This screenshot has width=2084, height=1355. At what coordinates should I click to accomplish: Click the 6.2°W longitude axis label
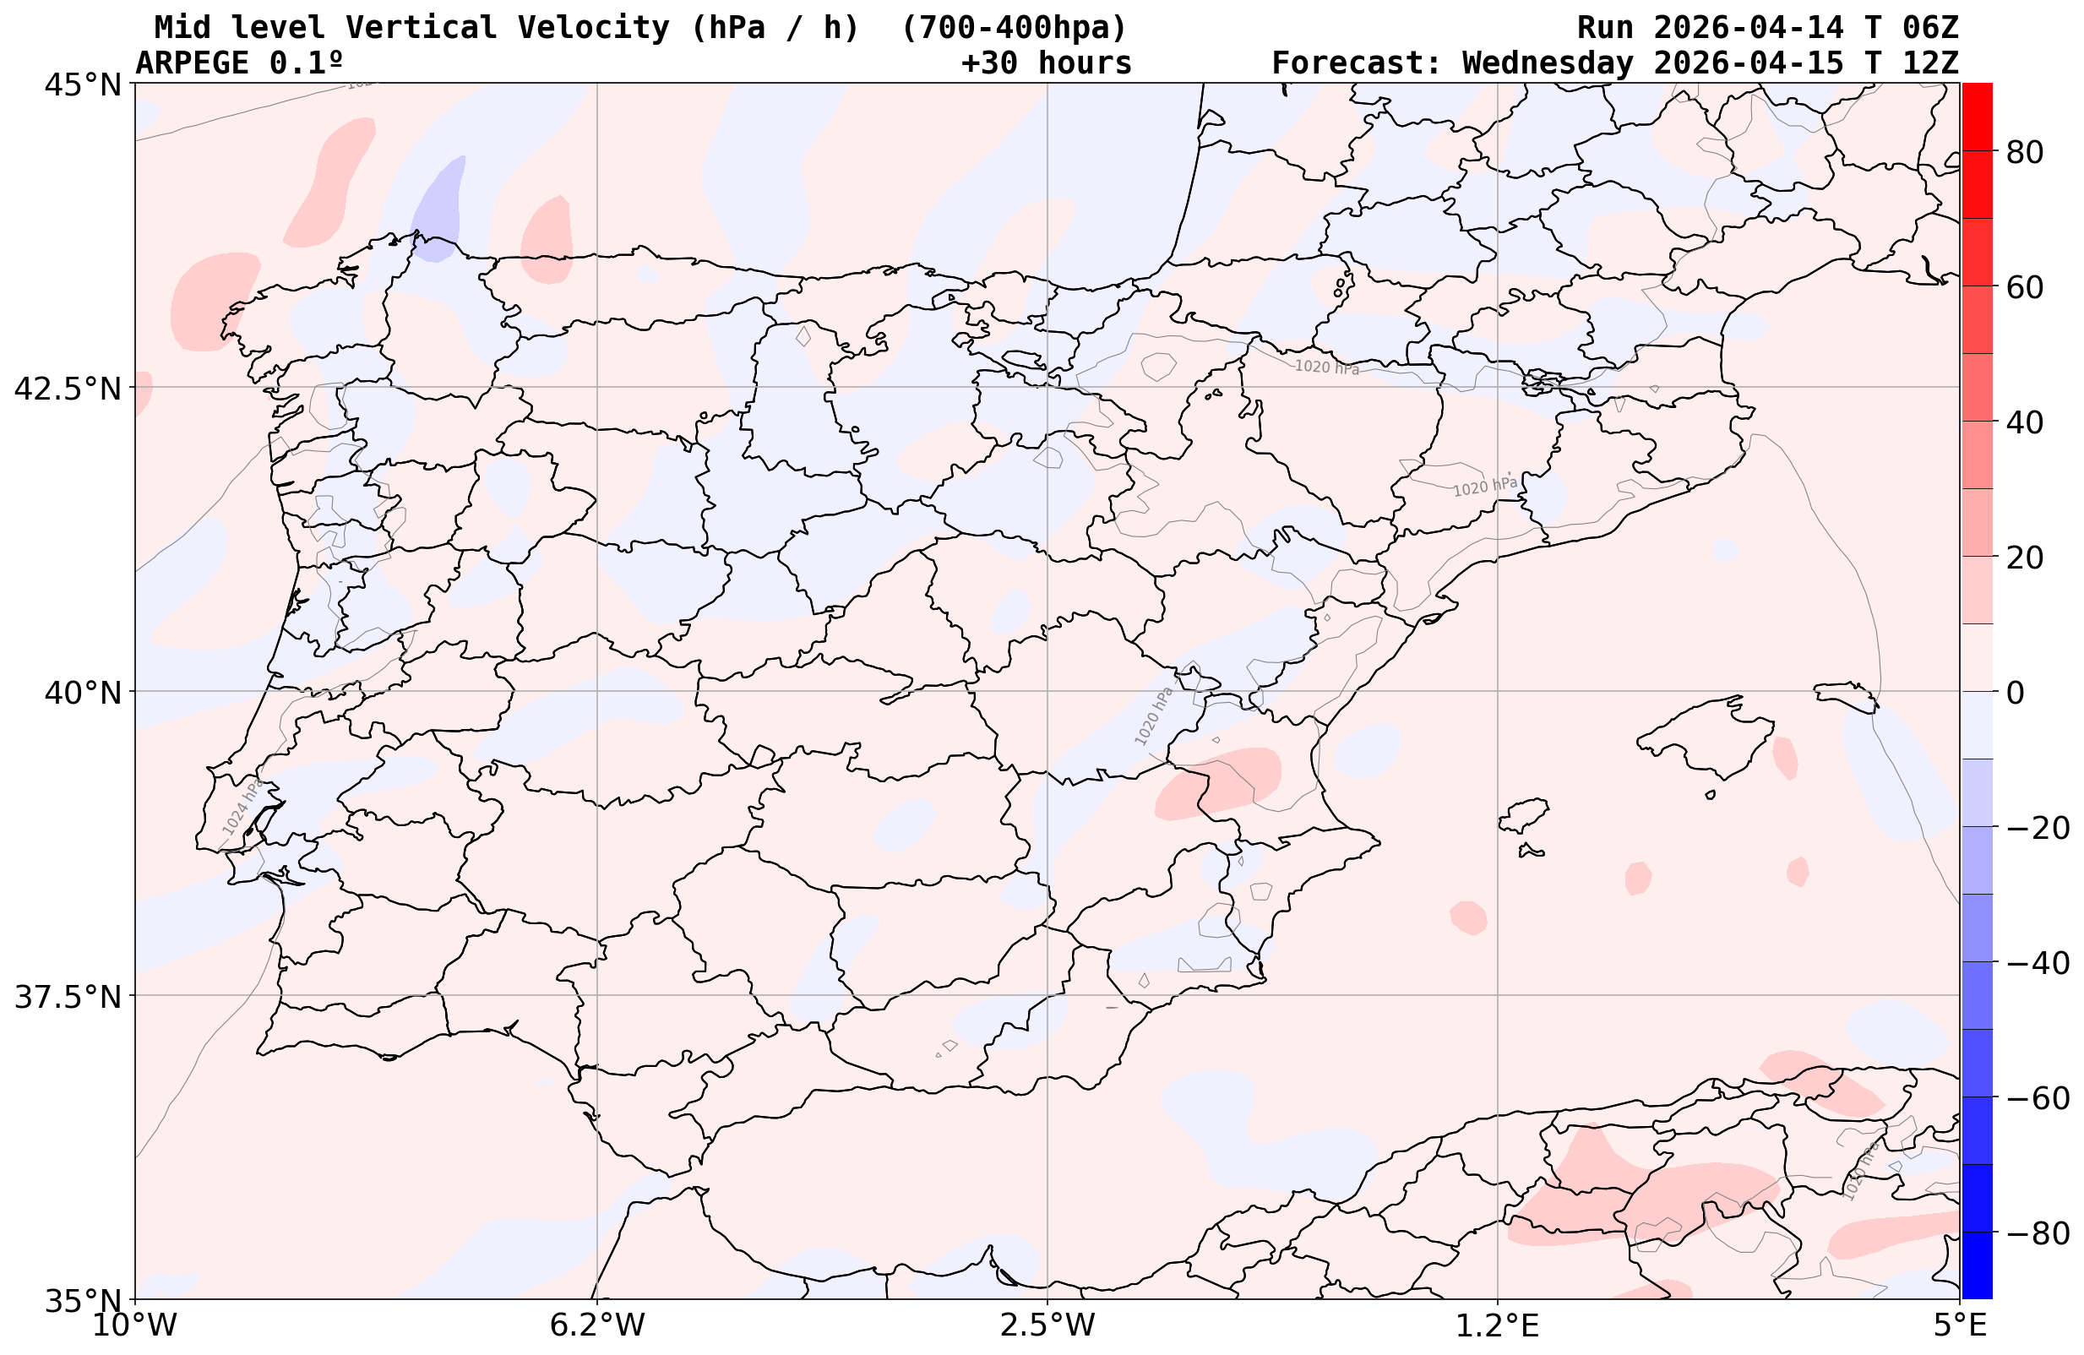597,1325
